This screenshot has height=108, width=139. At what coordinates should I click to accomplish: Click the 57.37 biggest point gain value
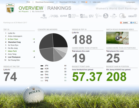87,77
